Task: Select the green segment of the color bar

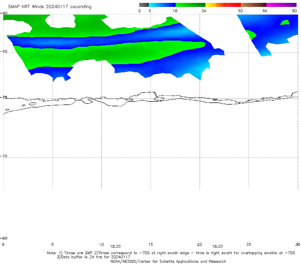Action: point(190,5)
